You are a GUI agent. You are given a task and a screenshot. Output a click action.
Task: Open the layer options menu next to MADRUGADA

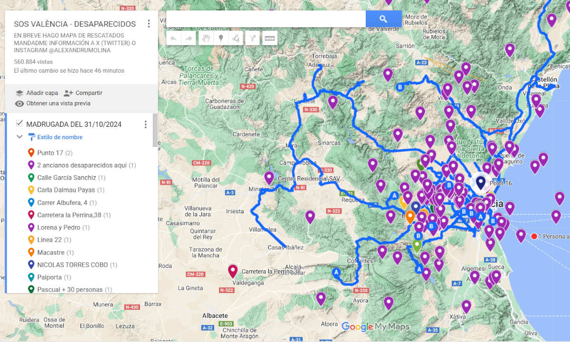(x=146, y=124)
